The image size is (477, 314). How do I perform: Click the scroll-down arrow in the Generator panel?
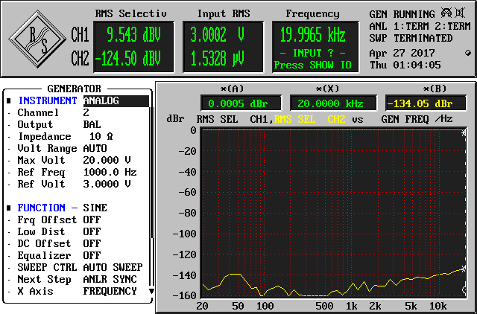coord(151,291)
